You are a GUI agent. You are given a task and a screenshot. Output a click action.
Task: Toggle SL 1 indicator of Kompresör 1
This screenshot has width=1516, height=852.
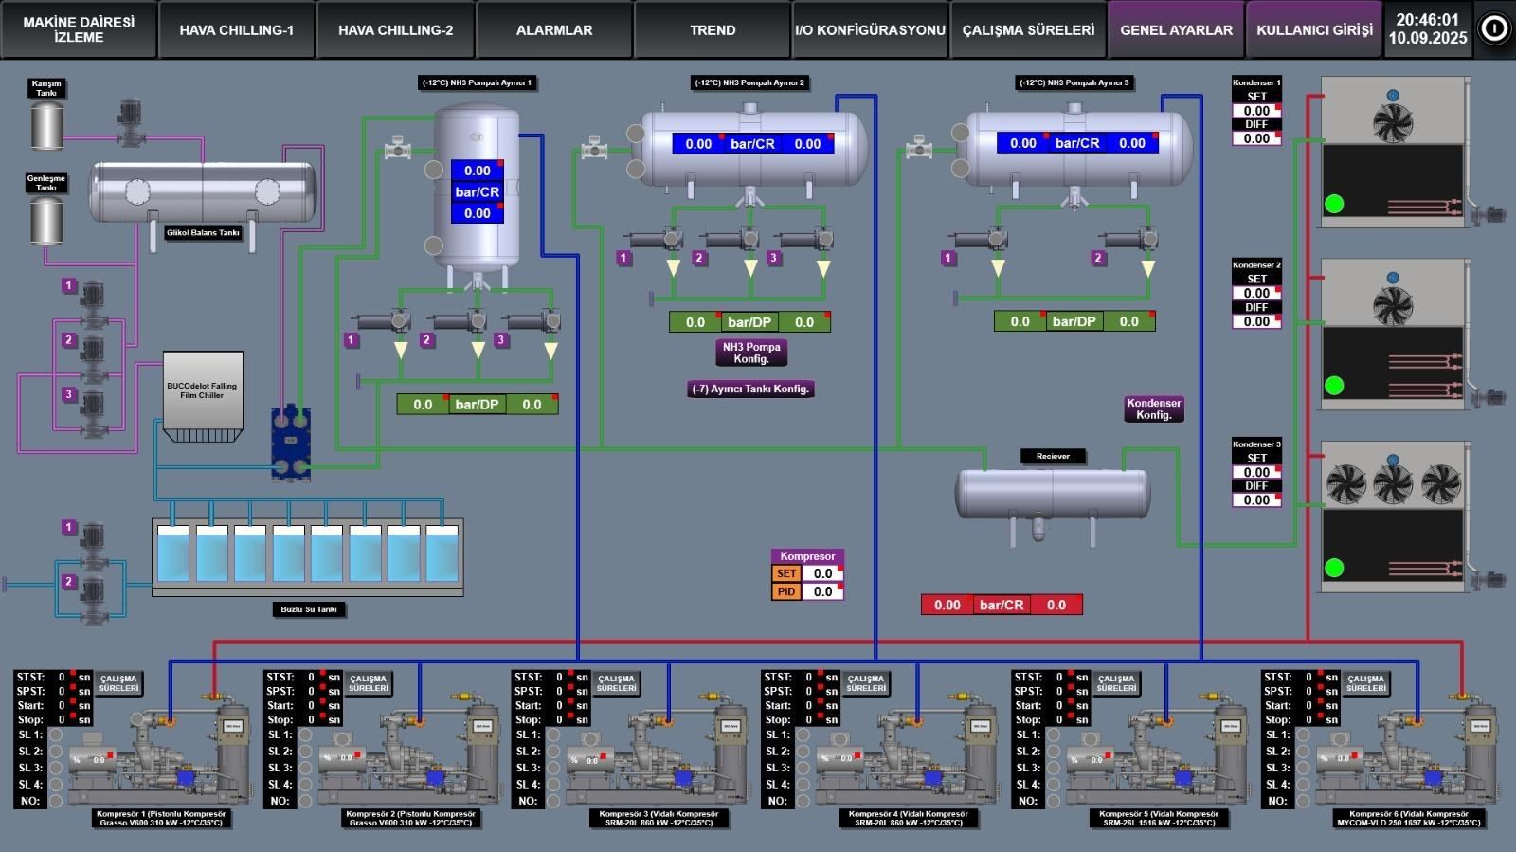[55, 734]
